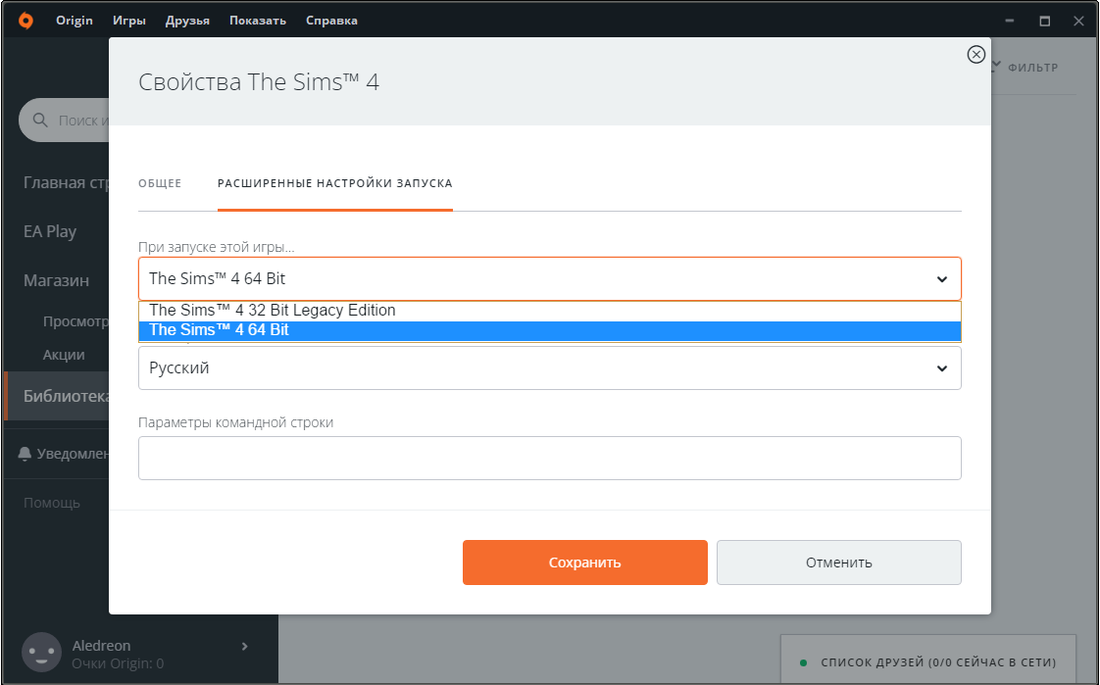
Task: Maximize the Origin window
Action: (x=1044, y=21)
